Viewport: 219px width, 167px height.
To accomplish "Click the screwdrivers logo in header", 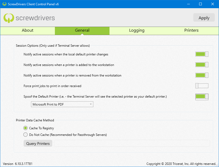I will pos(29,18).
